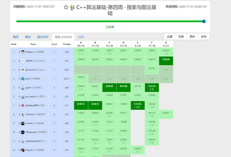Image resolution: width=231 pixels, height=157 pixels.
Task: Star the contest next to the title
Action: point(66,7)
